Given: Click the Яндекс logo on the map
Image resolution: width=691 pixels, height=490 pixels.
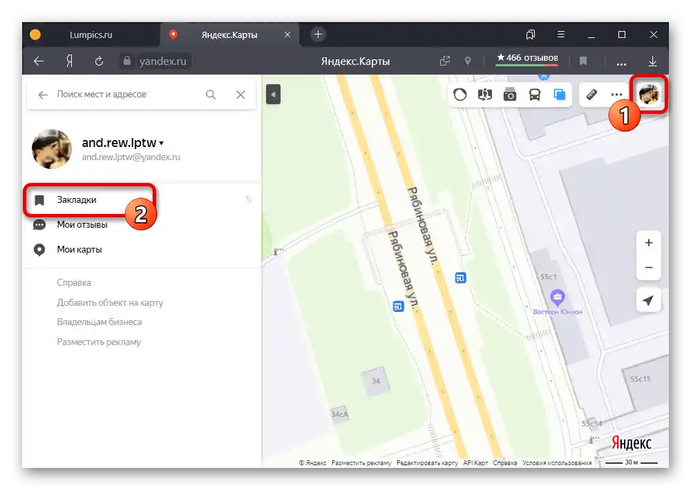Looking at the screenshot, I should 632,443.
